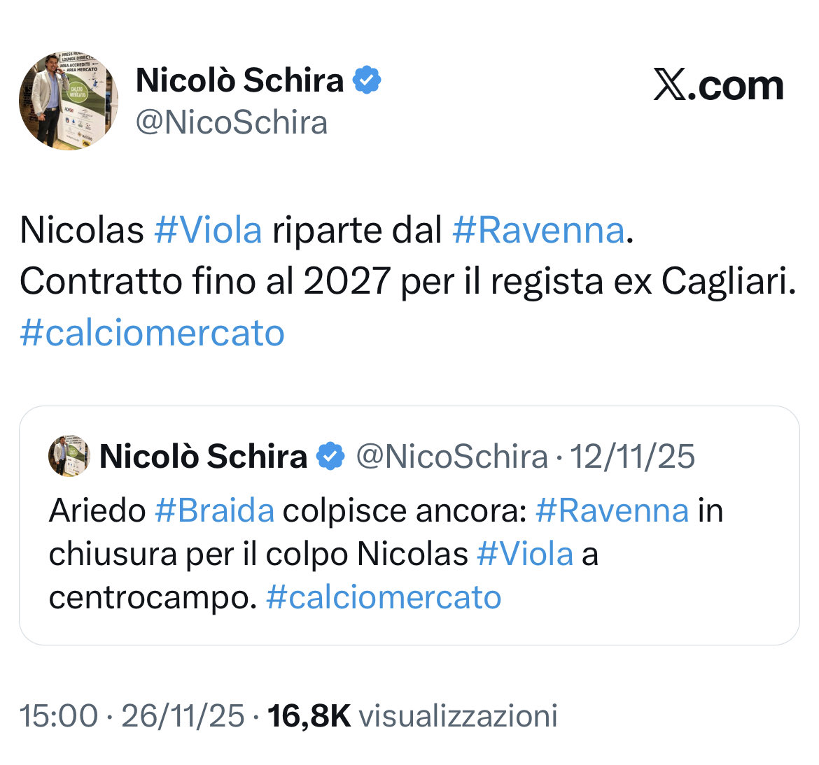Open the #Braida hashtag in quoted tweet
Image resolution: width=819 pixels, height=765 pixels.
(x=214, y=510)
